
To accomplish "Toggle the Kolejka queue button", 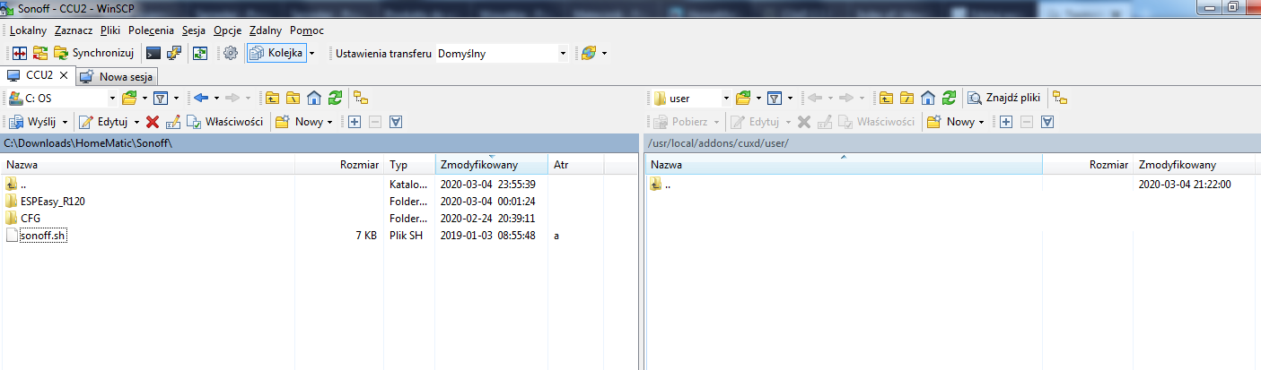I will 276,53.
